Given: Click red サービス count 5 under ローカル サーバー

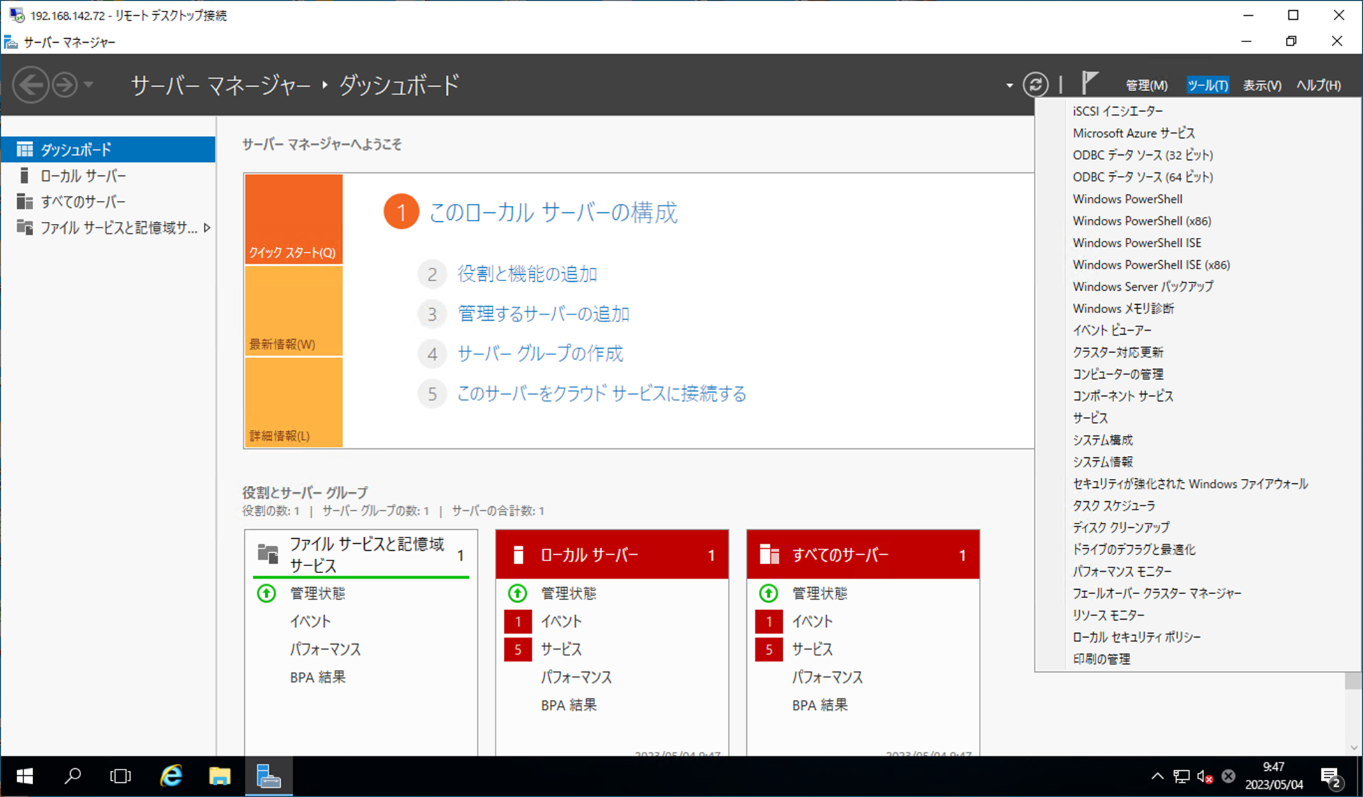Looking at the screenshot, I should [517, 649].
